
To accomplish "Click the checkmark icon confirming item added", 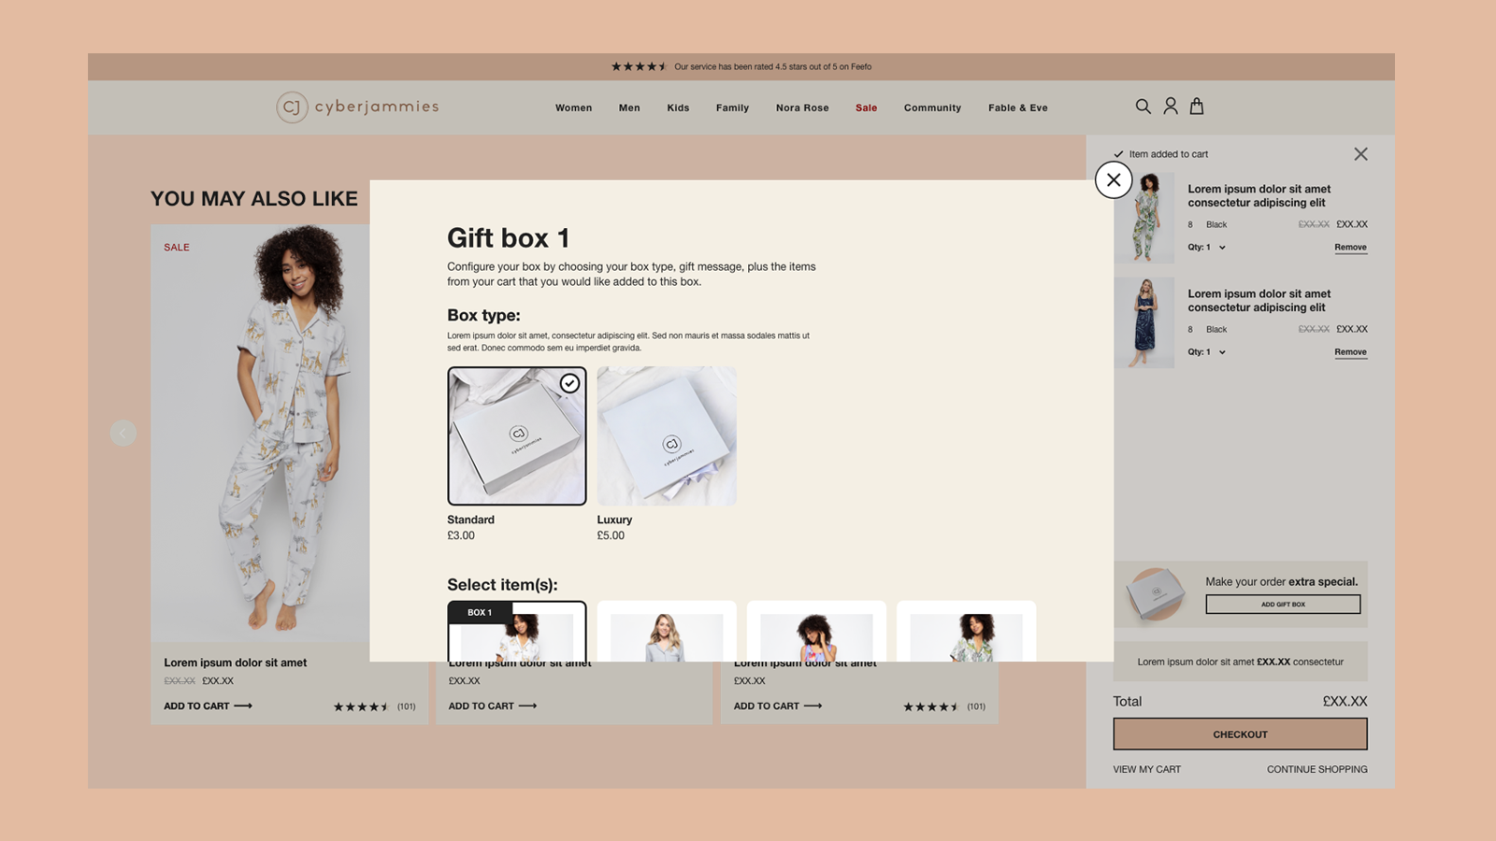I will point(1117,154).
